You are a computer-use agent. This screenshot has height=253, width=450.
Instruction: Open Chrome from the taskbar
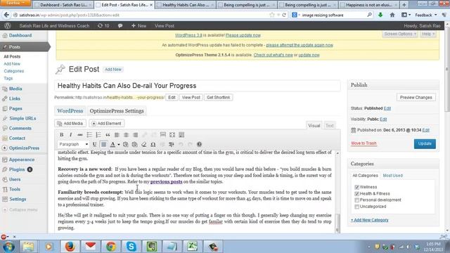pyautogui.click(x=111, y=247)
